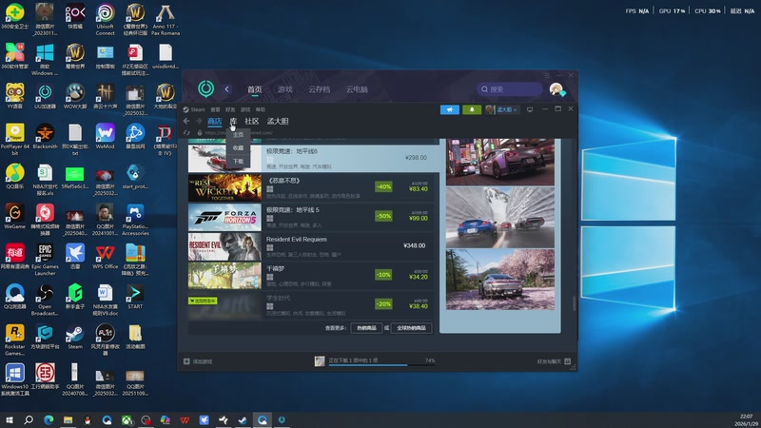Click the Add Game plus icon
This screenshot has height=428, width=761.
click(186, 361)
